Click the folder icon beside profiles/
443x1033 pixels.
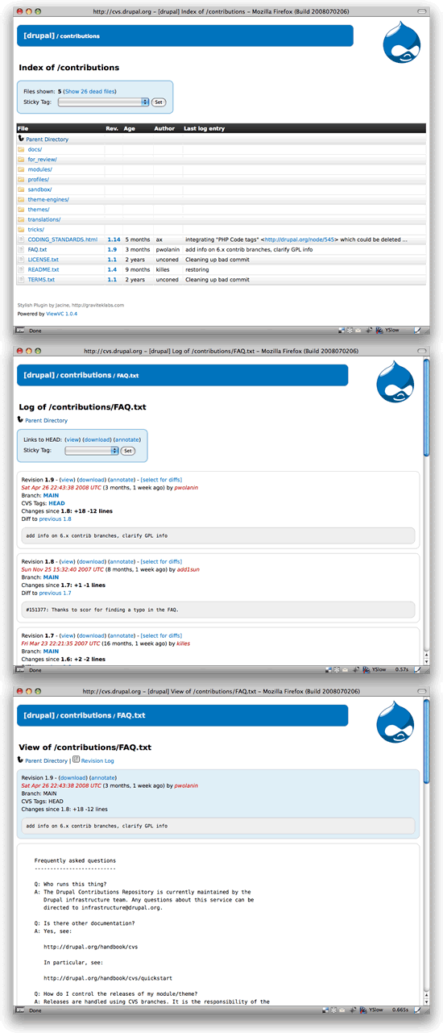[x=22, y=179]
